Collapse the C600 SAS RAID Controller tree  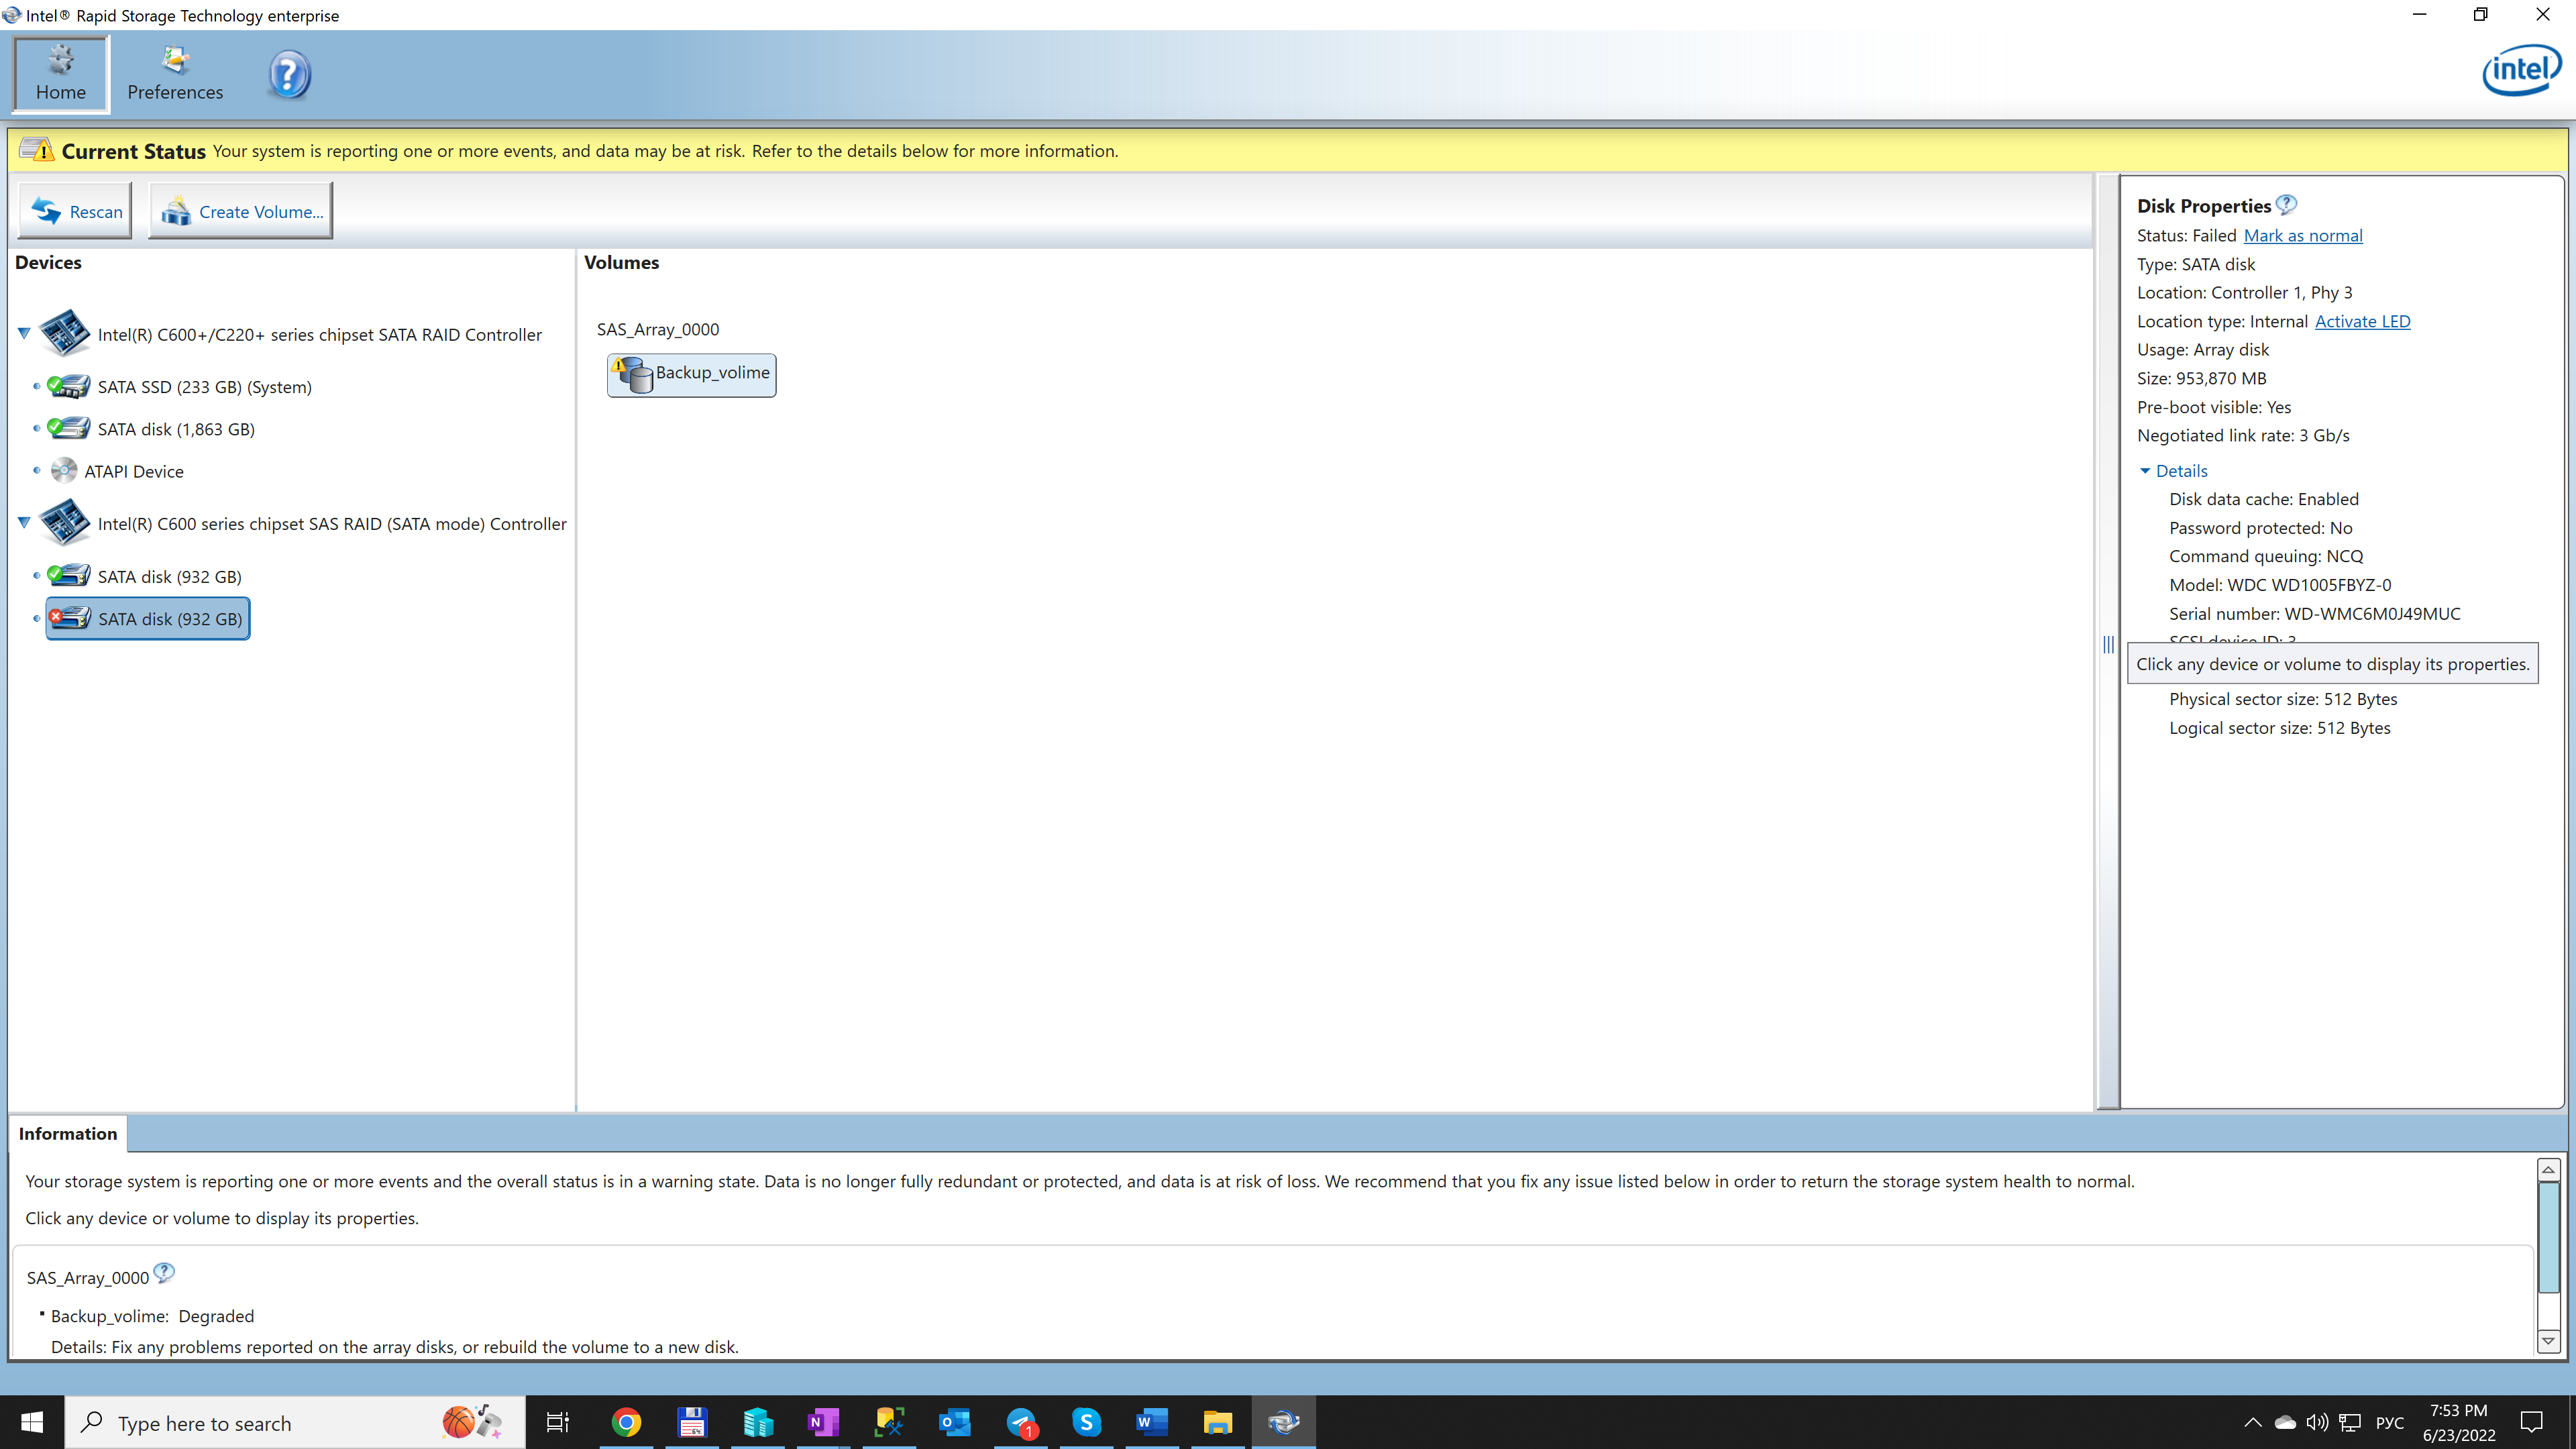pos(24,522)
